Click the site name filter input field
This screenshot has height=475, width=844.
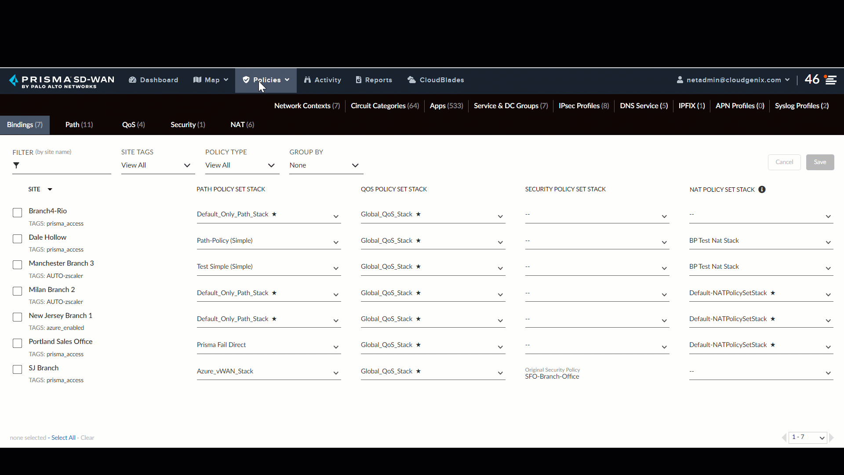pyautogui.click(x=66, y=166)
